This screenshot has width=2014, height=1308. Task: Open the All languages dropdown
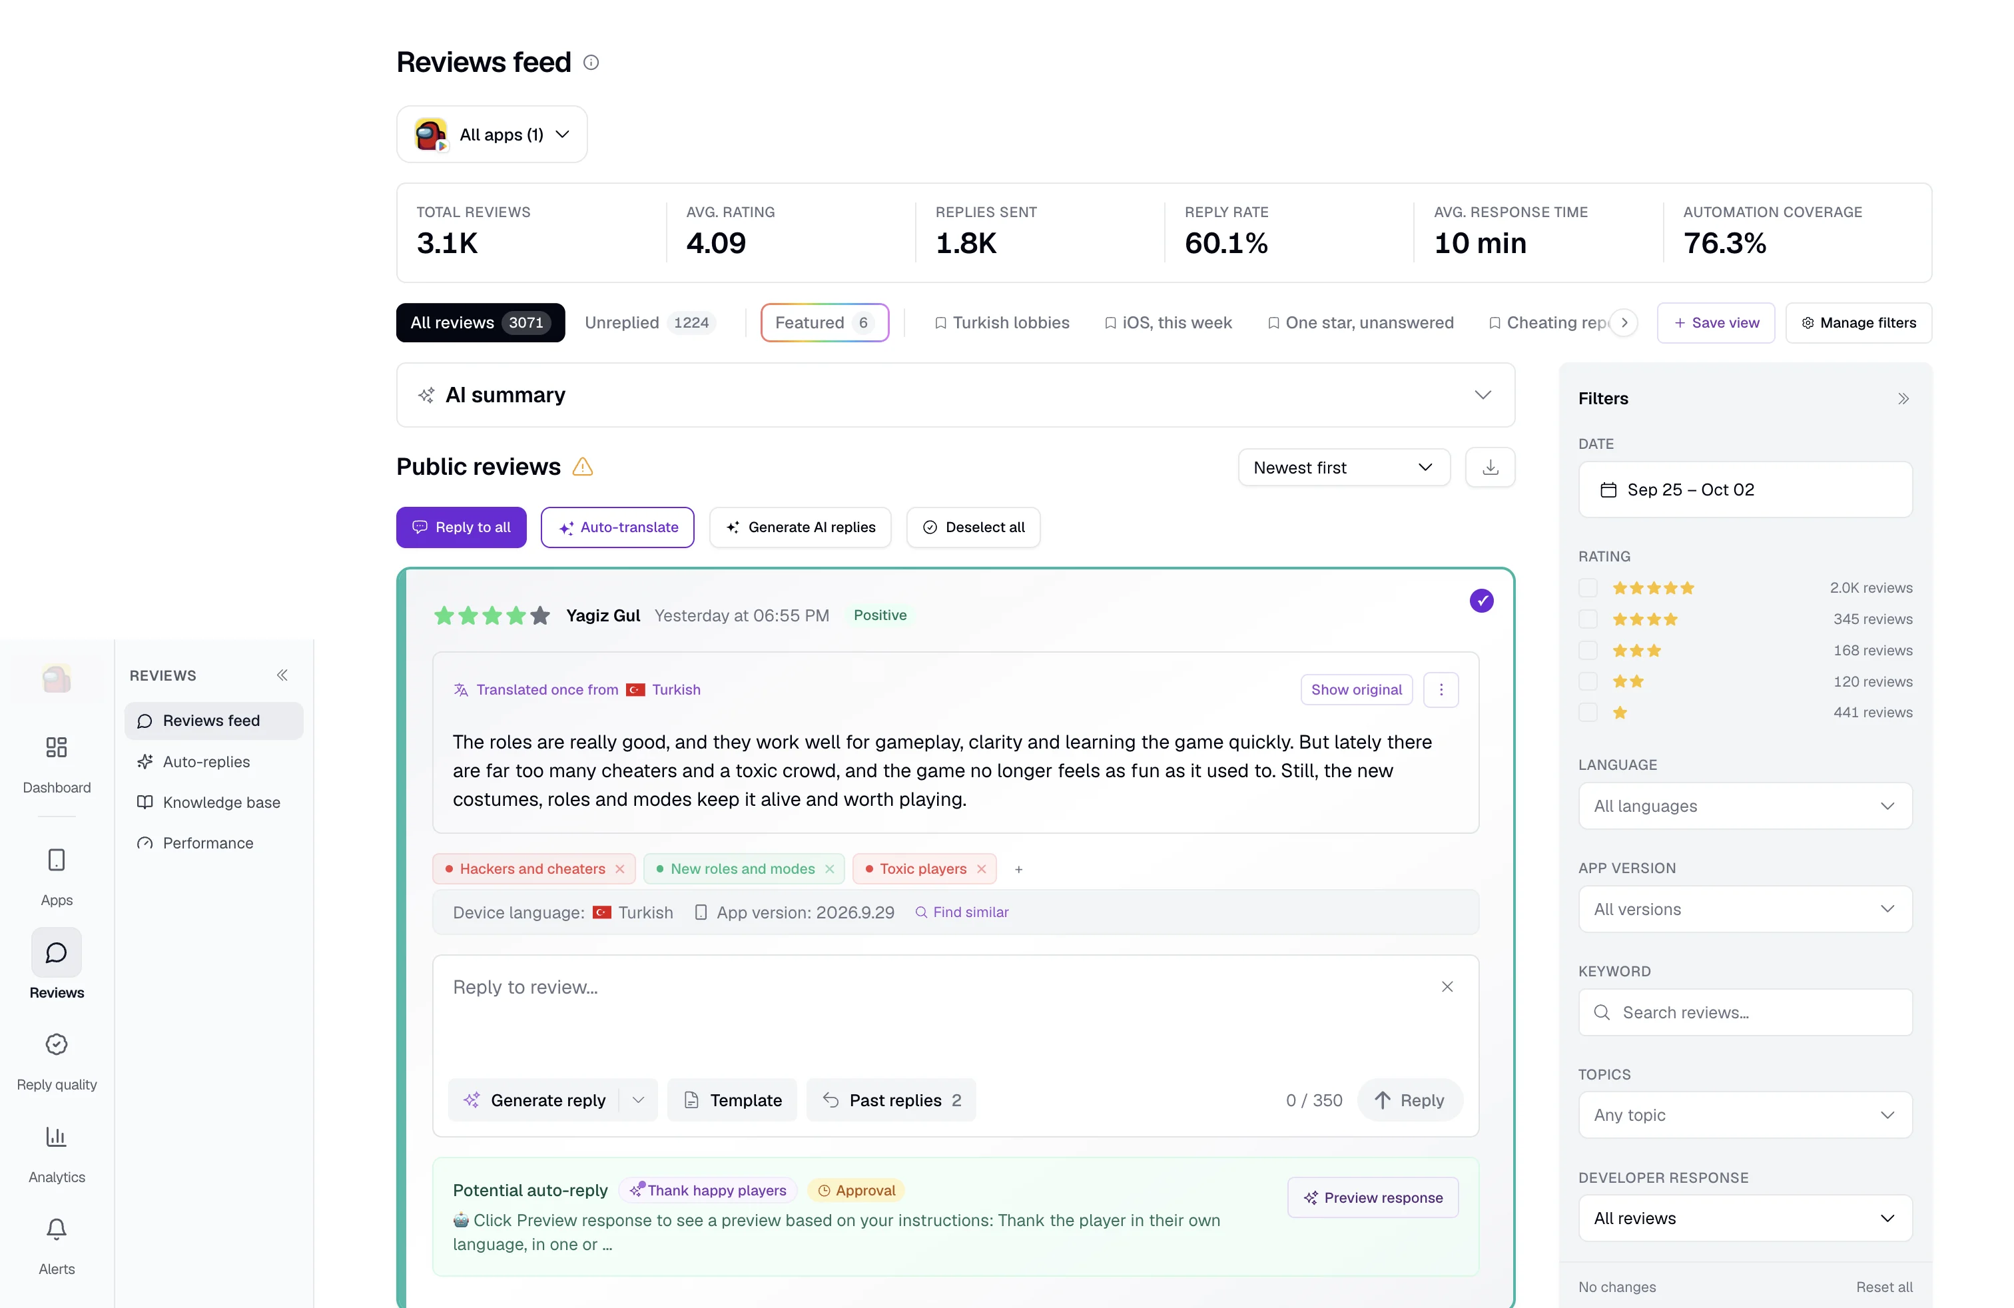tap(1744, 807)
